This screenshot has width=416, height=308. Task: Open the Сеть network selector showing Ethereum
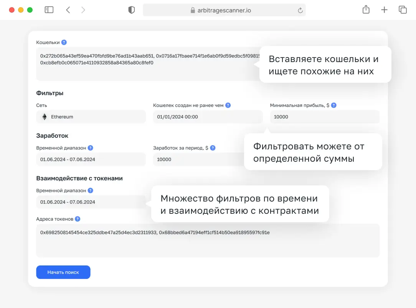[91, 116]
